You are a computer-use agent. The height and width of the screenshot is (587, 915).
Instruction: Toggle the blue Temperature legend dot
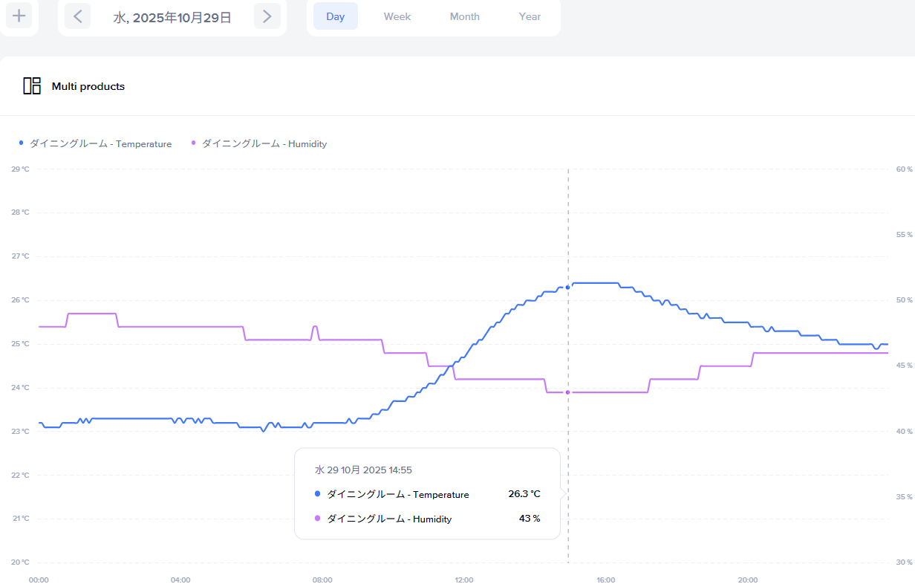22,143
